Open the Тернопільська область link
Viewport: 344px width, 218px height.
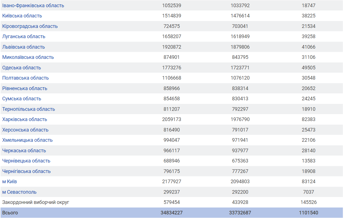point(28,109)
